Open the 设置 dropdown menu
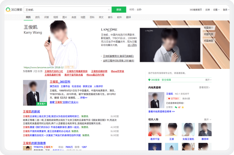This screenshot has width=234, height=155. pyautogui.click(x=216, y=10)
